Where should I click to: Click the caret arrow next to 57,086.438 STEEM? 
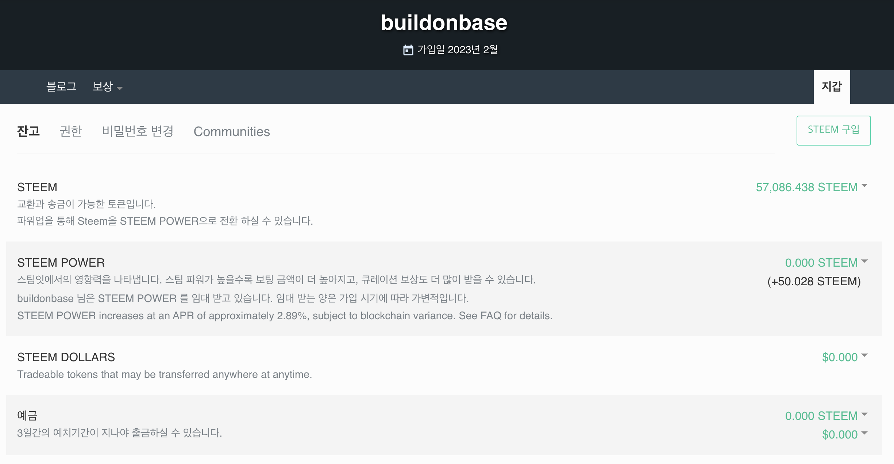coord(864,186)
